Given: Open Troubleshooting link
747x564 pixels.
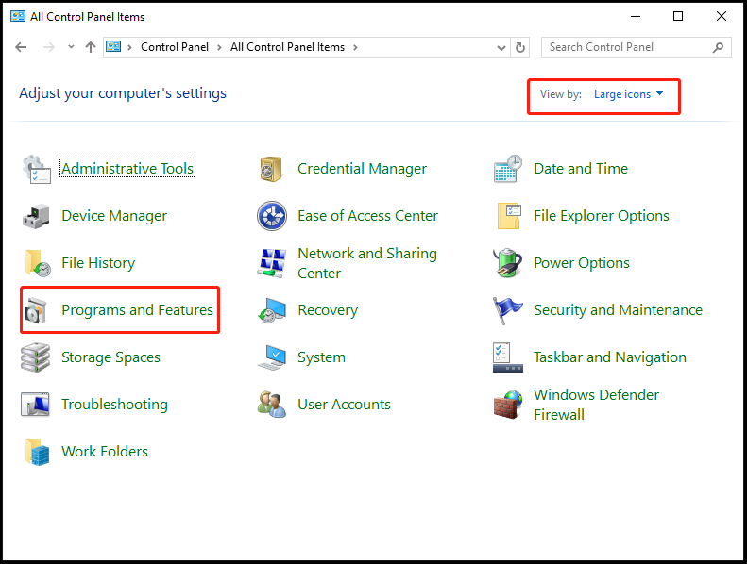Looking at the screenshot, I should [x=115, y=404].
